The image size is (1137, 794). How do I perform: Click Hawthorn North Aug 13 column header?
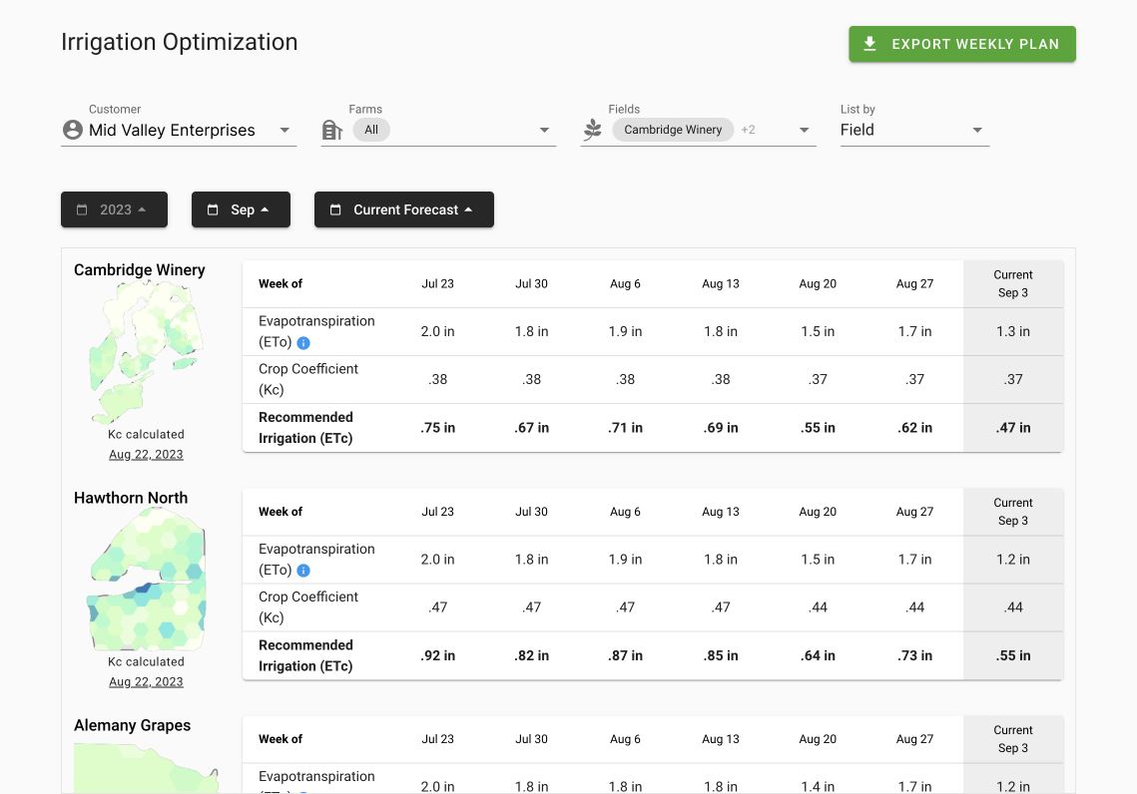click(720, 512)
